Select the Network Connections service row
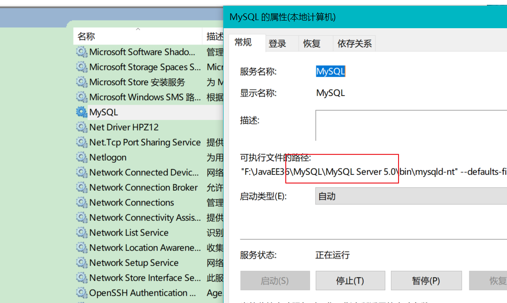 [149, 203]
